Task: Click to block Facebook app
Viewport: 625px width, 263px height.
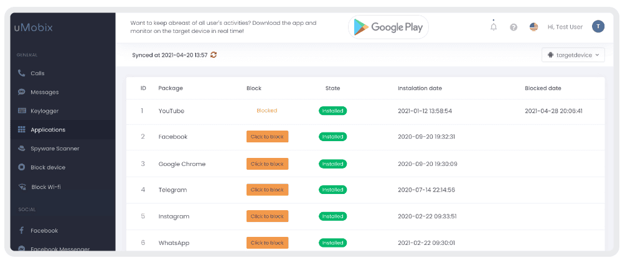Action: click(267, 136)
